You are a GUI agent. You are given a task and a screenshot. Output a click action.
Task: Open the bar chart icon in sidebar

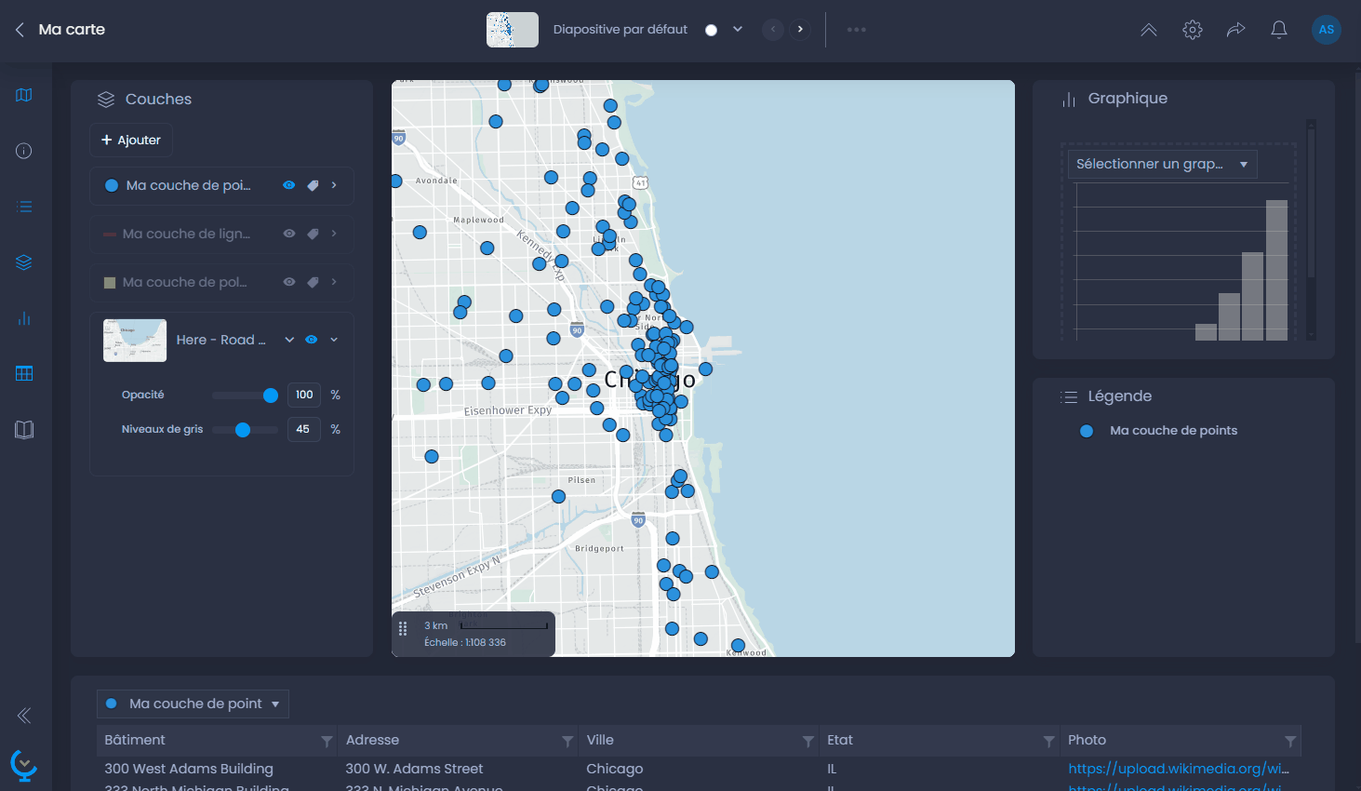(24, 318)
